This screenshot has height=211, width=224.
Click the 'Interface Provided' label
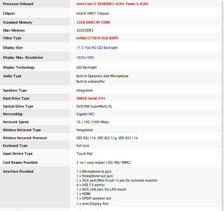point(18,171)
